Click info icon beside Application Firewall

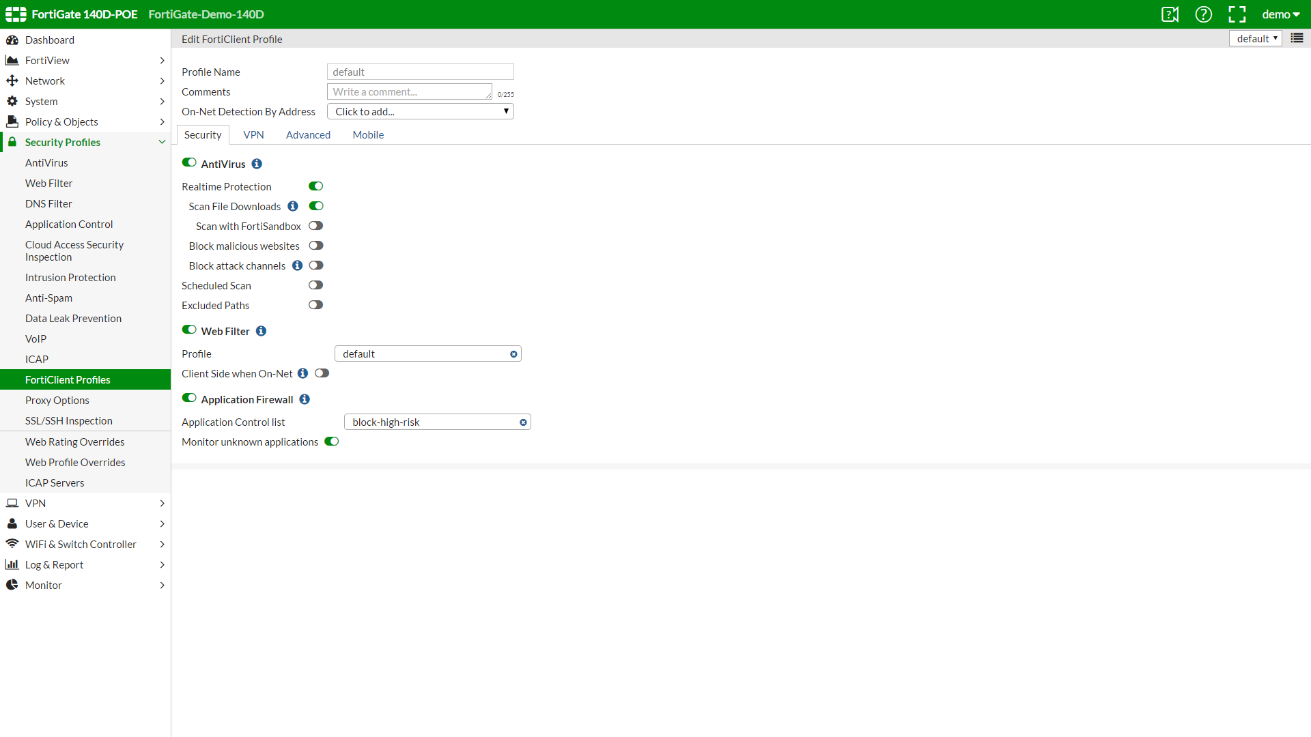pyautogui.click(x=305, y=399)
